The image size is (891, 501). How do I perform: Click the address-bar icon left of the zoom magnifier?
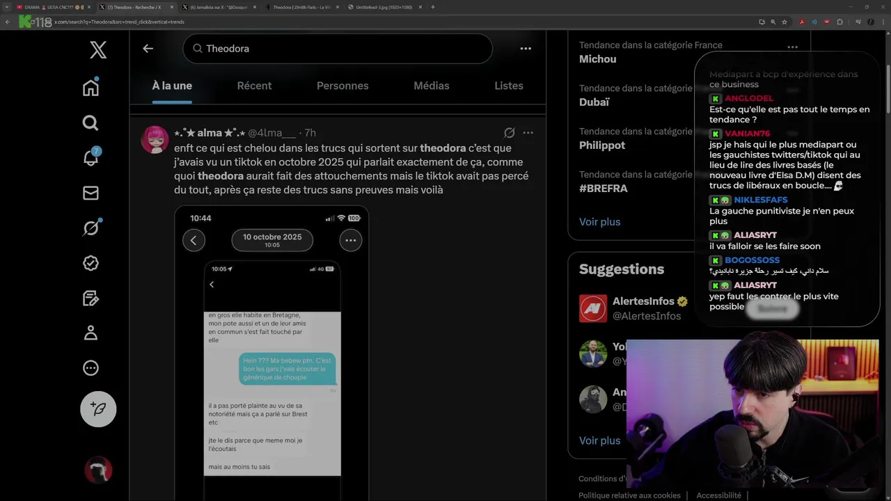[762, 22]
